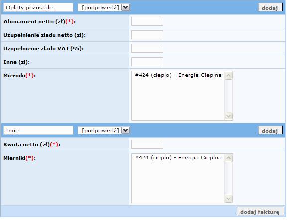
Task: Select #424 Energia Cieplna in Opłaty pozostałe Mierniki list
Action: coord(178,75)
